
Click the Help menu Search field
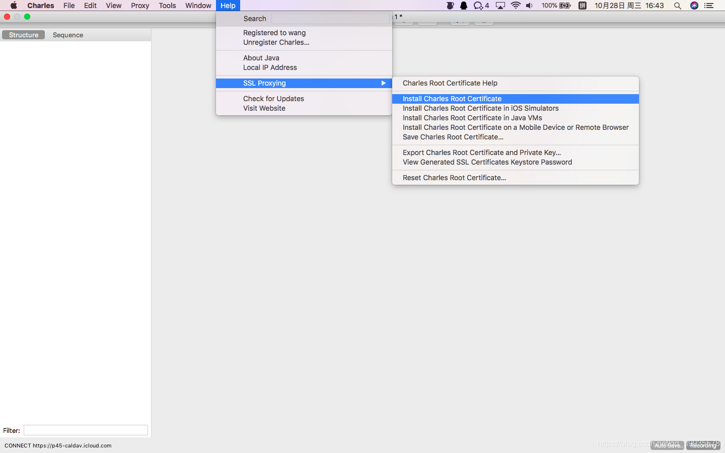tap(330, 19)
